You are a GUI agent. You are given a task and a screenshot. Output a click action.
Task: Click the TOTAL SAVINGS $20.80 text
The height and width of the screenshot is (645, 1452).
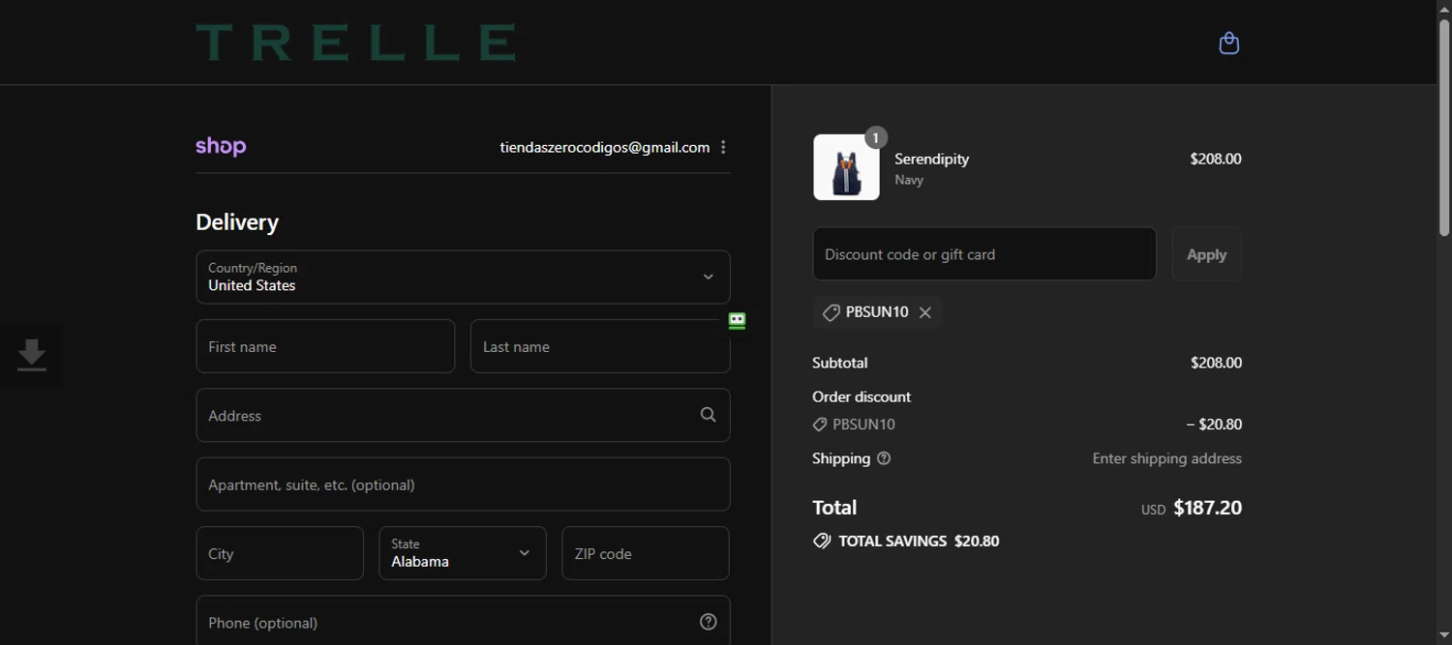pos(919,541)
